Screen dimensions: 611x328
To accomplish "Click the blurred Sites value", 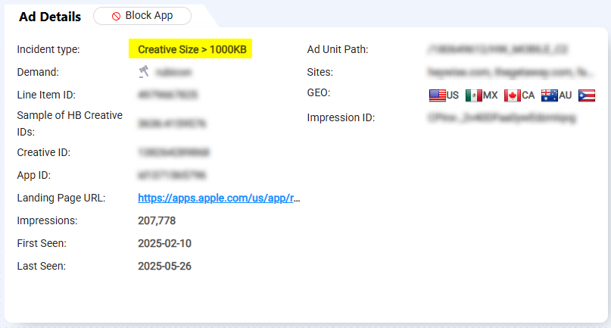I will point(511,72).
